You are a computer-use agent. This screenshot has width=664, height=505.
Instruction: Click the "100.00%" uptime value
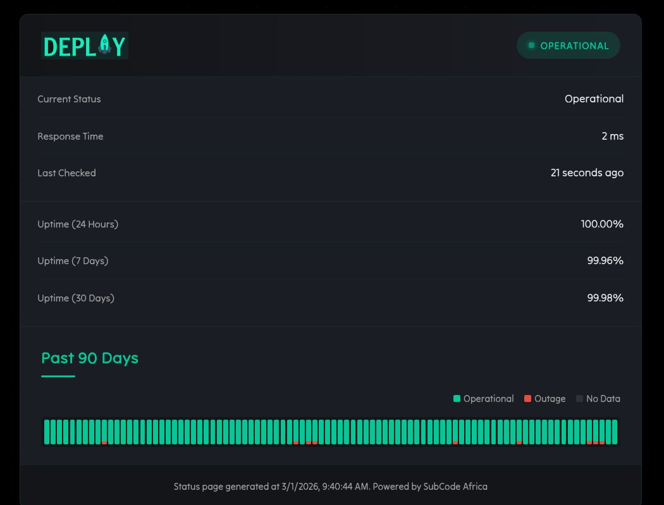(x=602, y=224)
